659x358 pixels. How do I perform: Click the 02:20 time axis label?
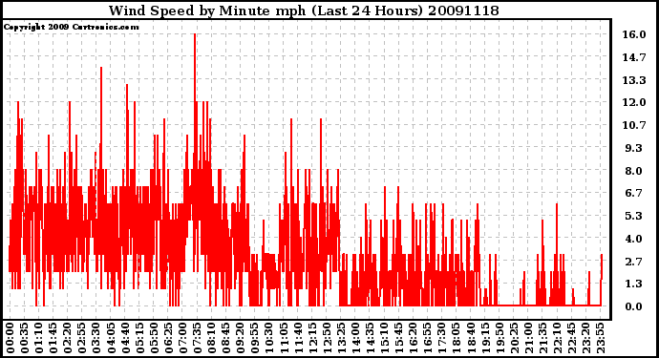coord(68,338)
